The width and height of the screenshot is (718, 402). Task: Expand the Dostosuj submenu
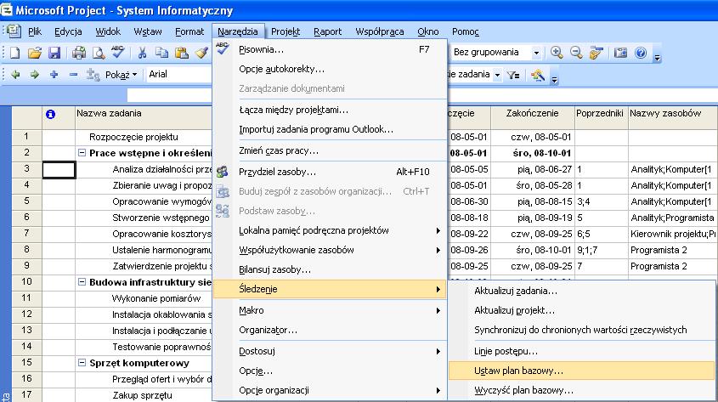438,352
